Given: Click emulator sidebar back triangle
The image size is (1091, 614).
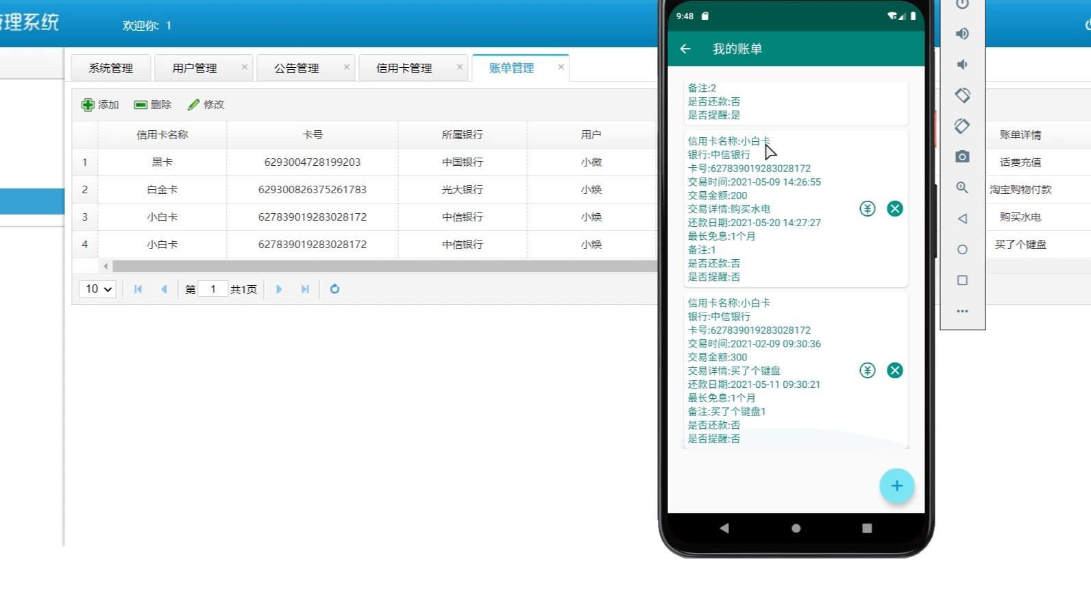Looking at the screenshot, I should tap(962, 219).
